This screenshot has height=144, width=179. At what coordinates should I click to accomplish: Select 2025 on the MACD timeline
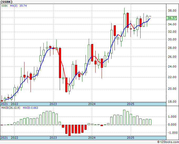pos(131,138)
